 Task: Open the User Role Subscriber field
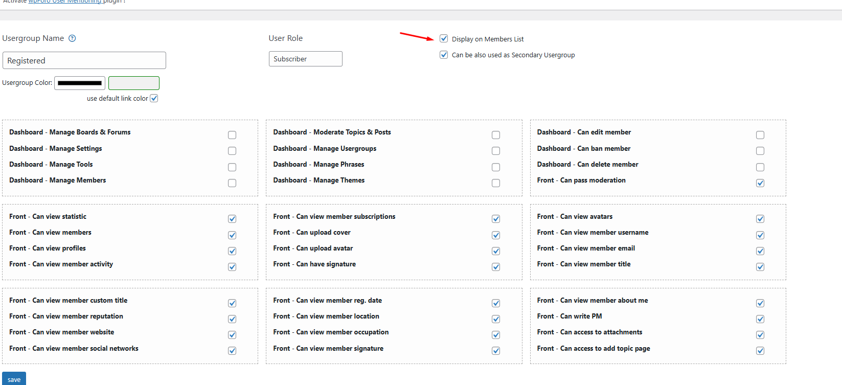coord(305,59)
